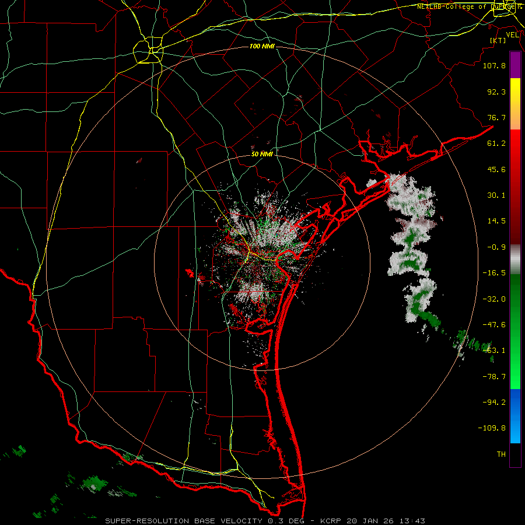The width and height of the screenshot is (525, 525).
Task: Click the -16.5 velocity scale value
Action: [494, 273]
